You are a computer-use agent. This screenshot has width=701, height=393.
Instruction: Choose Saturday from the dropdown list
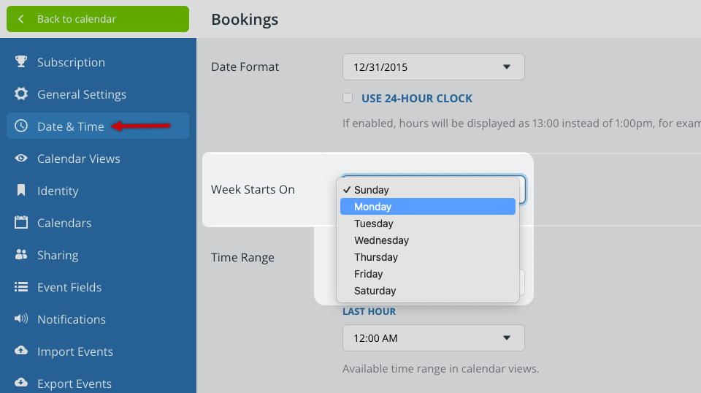(x=427, y=291)
